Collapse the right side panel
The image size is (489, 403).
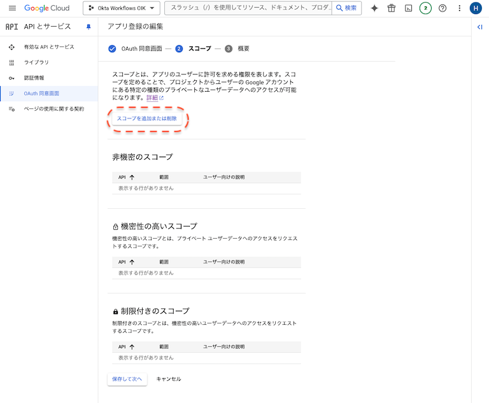point(480,27)
